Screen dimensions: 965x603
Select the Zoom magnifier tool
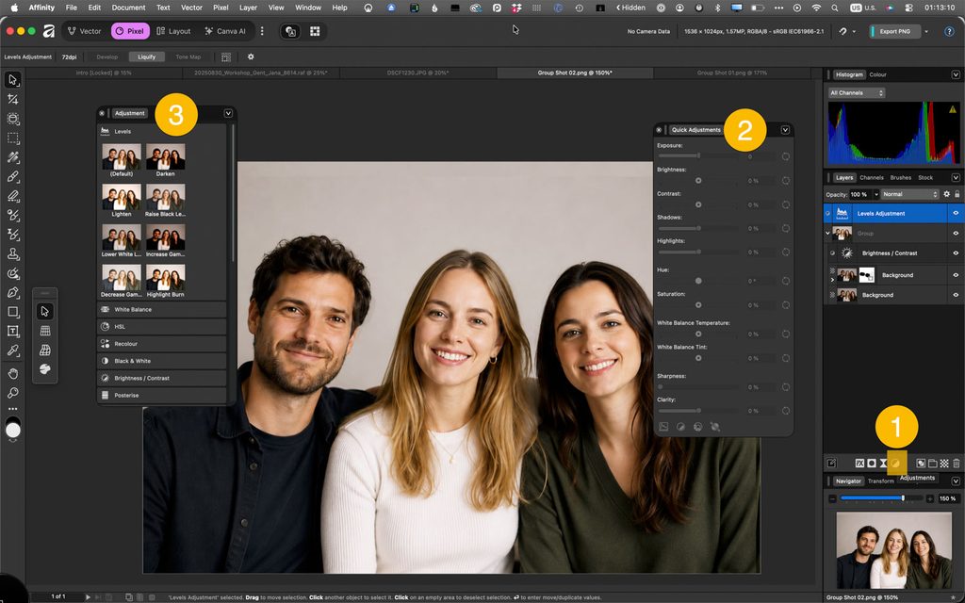point(13,393)
